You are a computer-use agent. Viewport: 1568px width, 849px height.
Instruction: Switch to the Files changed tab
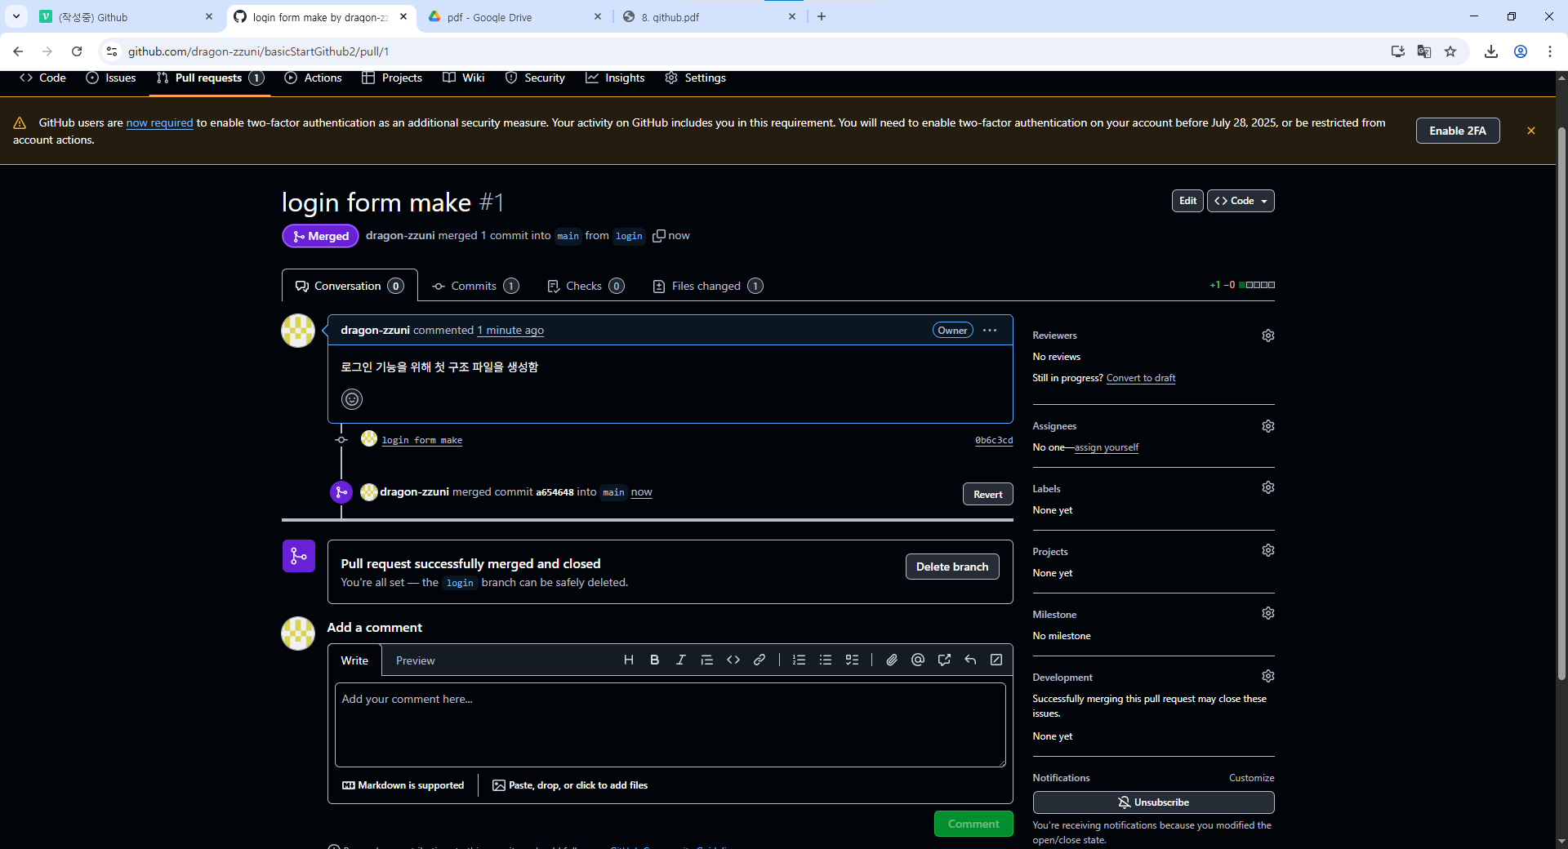(x=708, y=286)
